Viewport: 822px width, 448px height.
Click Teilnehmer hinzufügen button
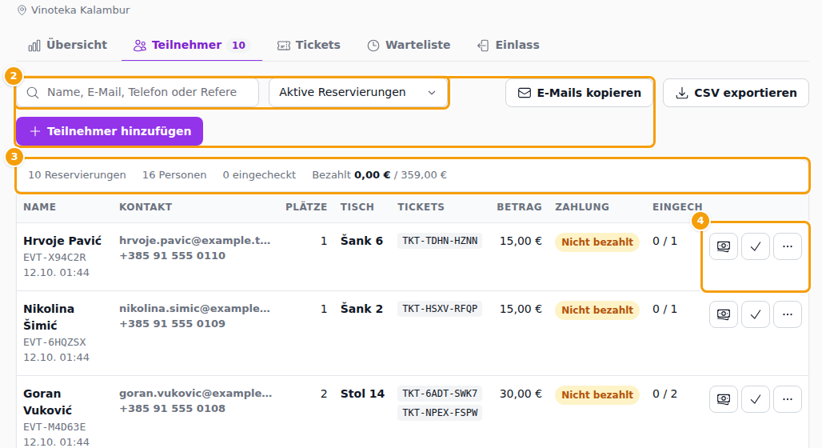point(110,131)
